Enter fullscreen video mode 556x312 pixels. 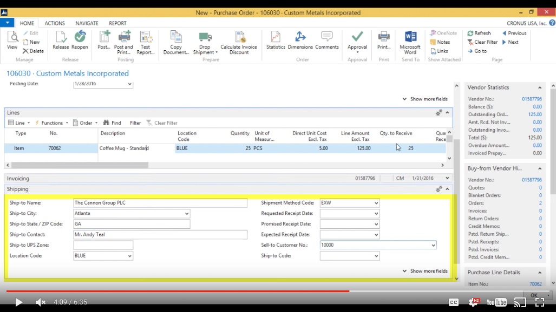(540, 302)
